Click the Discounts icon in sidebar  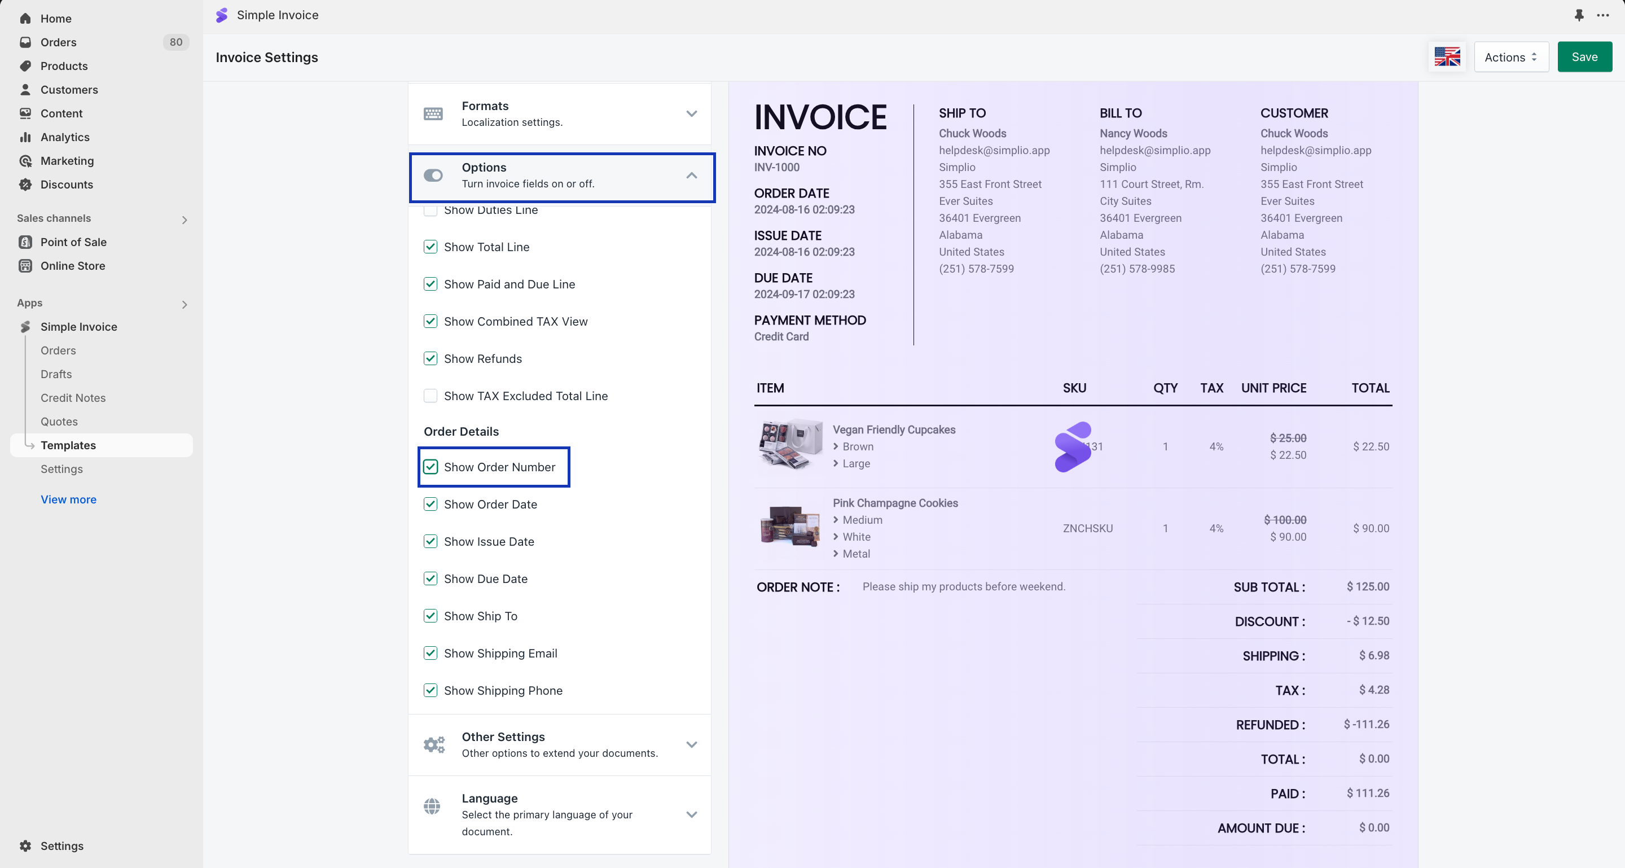pos(25,184)
